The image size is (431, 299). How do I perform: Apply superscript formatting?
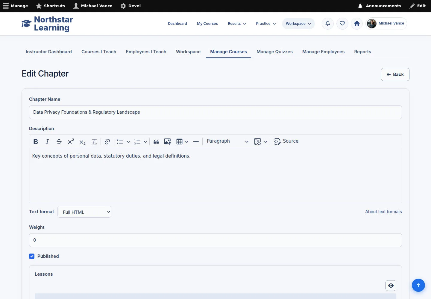pos(71,141)
